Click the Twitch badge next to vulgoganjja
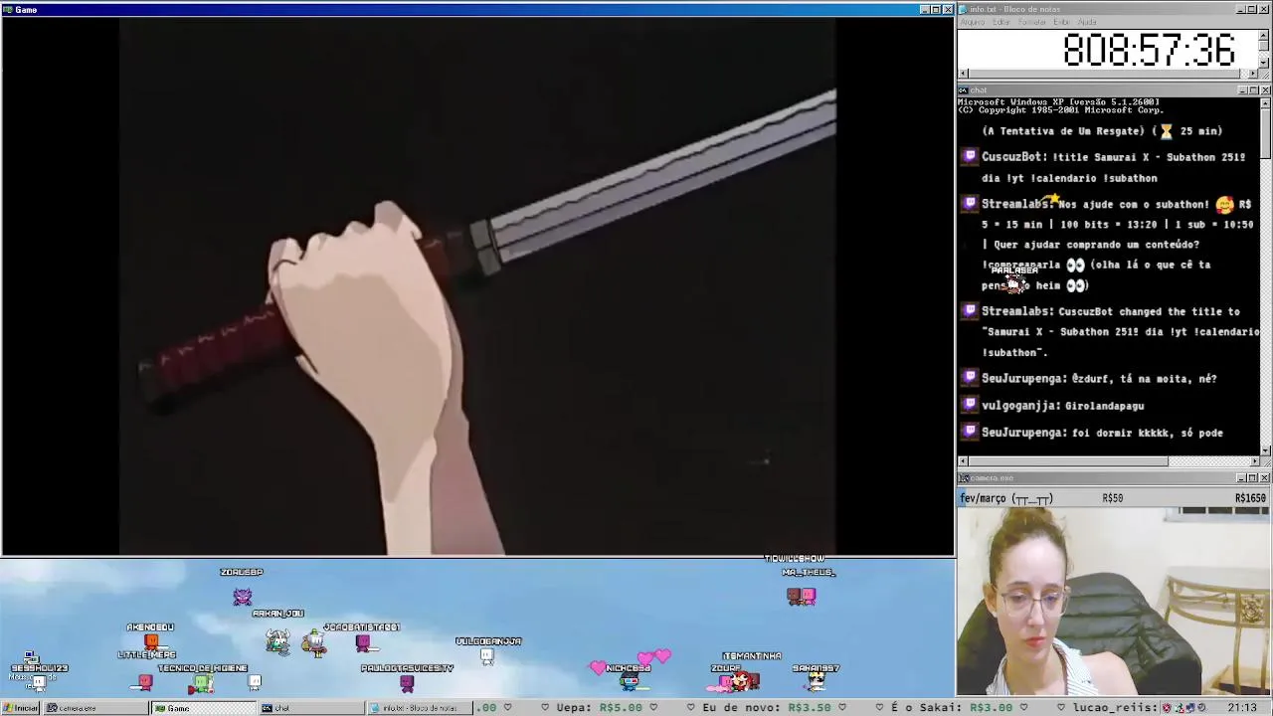1273x716 pixels. [970, 405]
